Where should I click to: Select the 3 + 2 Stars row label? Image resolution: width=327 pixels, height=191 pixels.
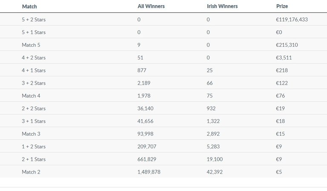coord(34,83)
